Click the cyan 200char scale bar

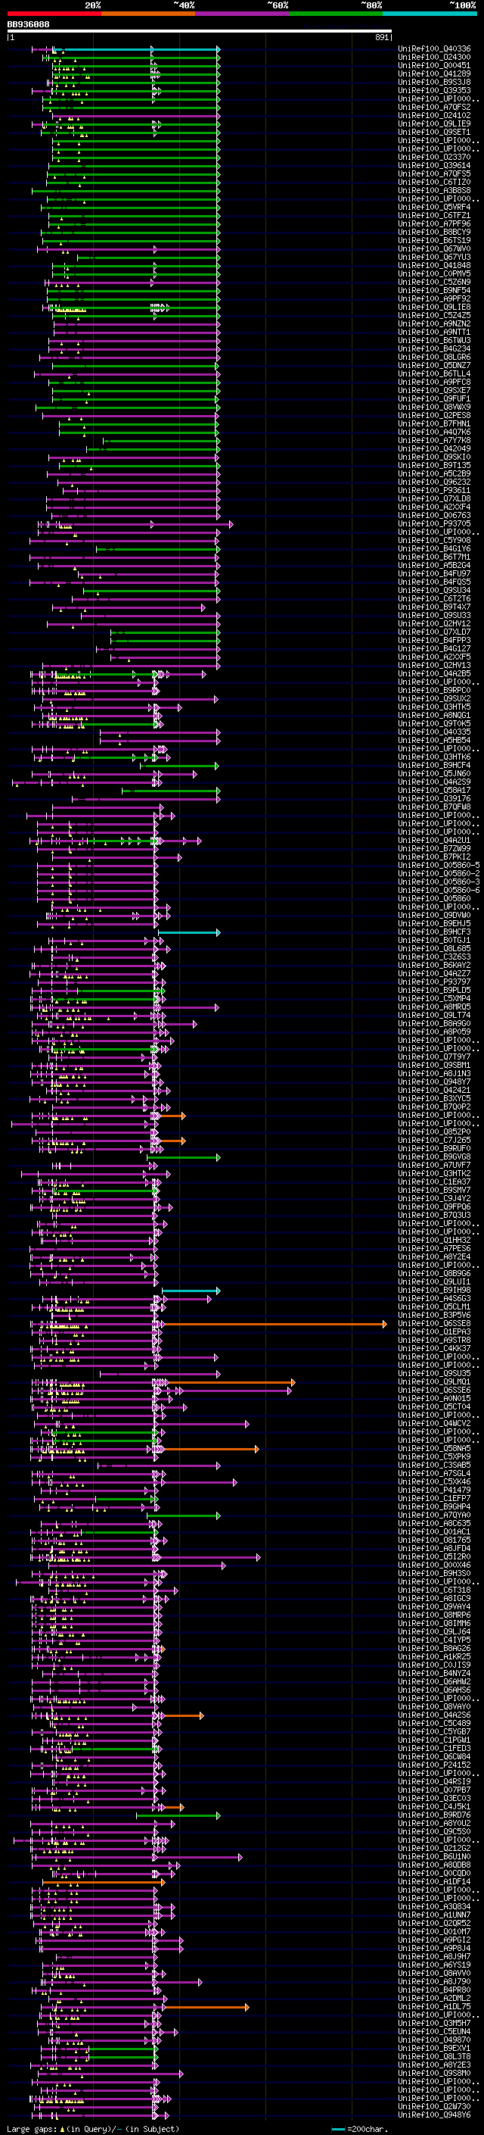337,2129
